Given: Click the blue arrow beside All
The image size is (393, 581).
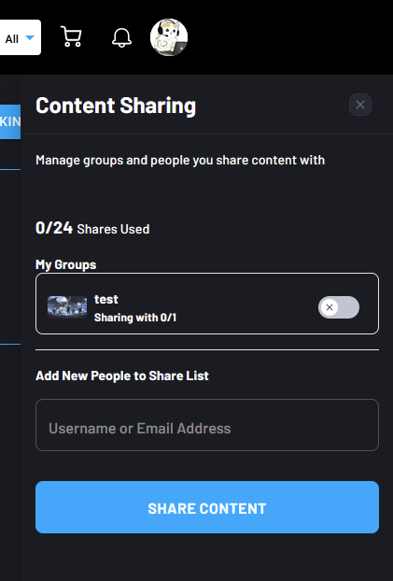Looking at the screenshot, I should [30, 37].
